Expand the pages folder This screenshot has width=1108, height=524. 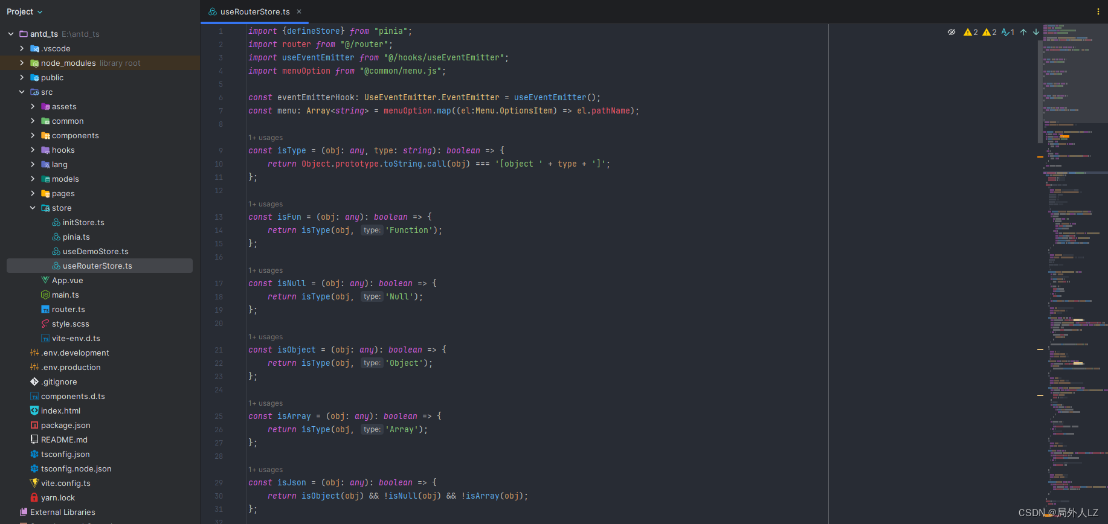(33, 193)
